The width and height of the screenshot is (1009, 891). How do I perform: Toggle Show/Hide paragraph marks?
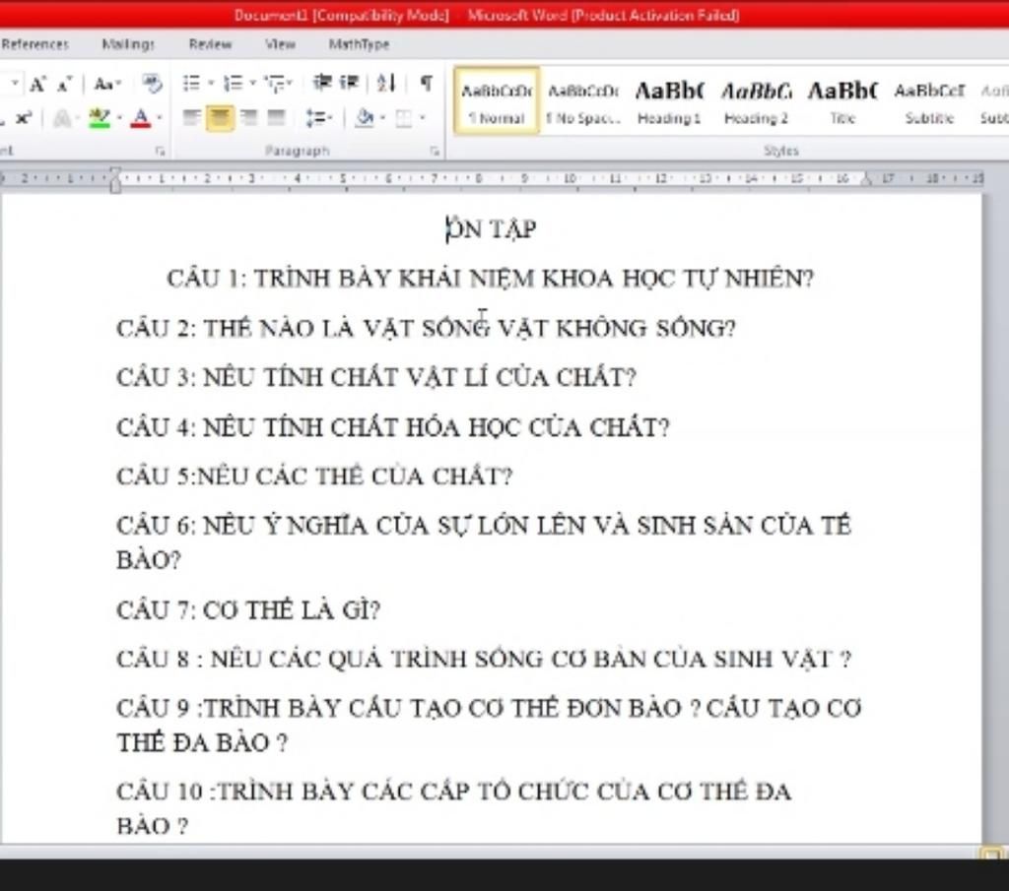[426, 83]
